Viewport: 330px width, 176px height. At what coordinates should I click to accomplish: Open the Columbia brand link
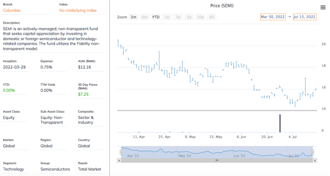click(12, 10)
